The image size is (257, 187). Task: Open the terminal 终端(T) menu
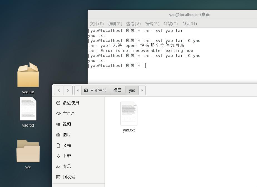pos(170,24)
